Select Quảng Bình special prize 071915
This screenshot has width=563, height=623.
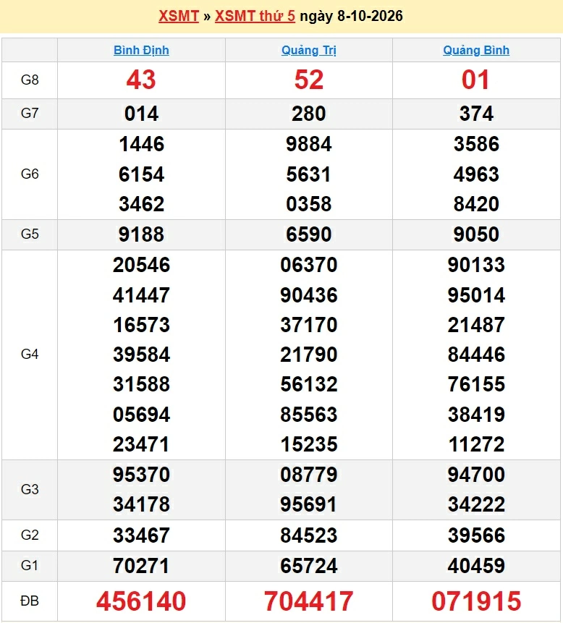476,601
